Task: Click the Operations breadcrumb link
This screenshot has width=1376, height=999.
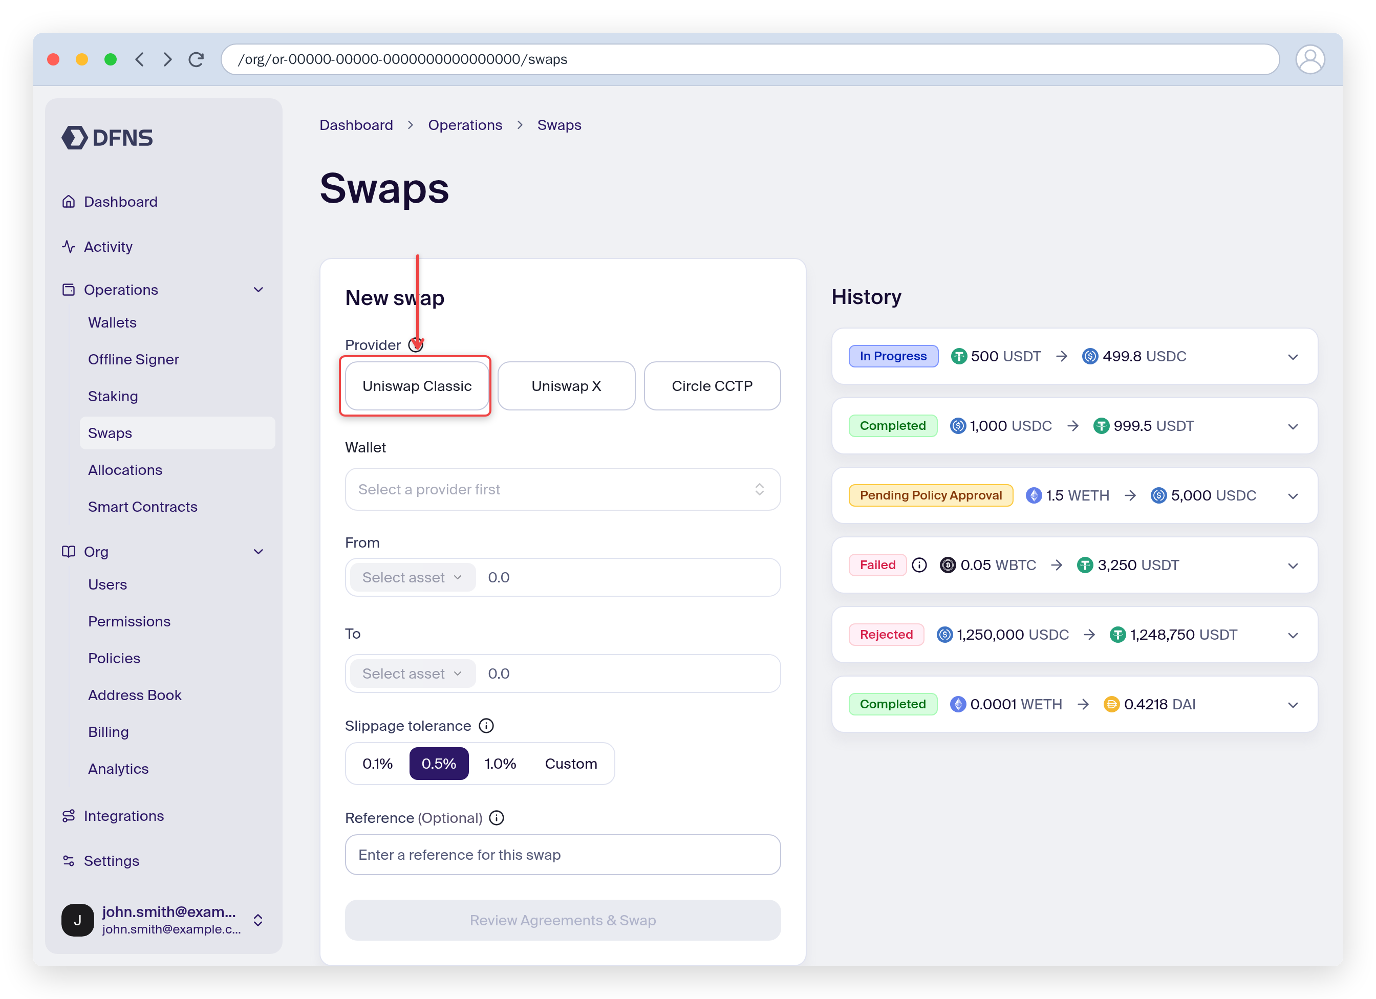Action: click(x=465, y=124)
